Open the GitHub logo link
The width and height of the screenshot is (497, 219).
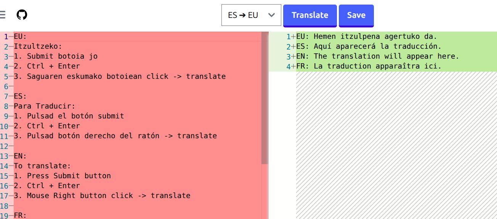(x=22, y=15)
